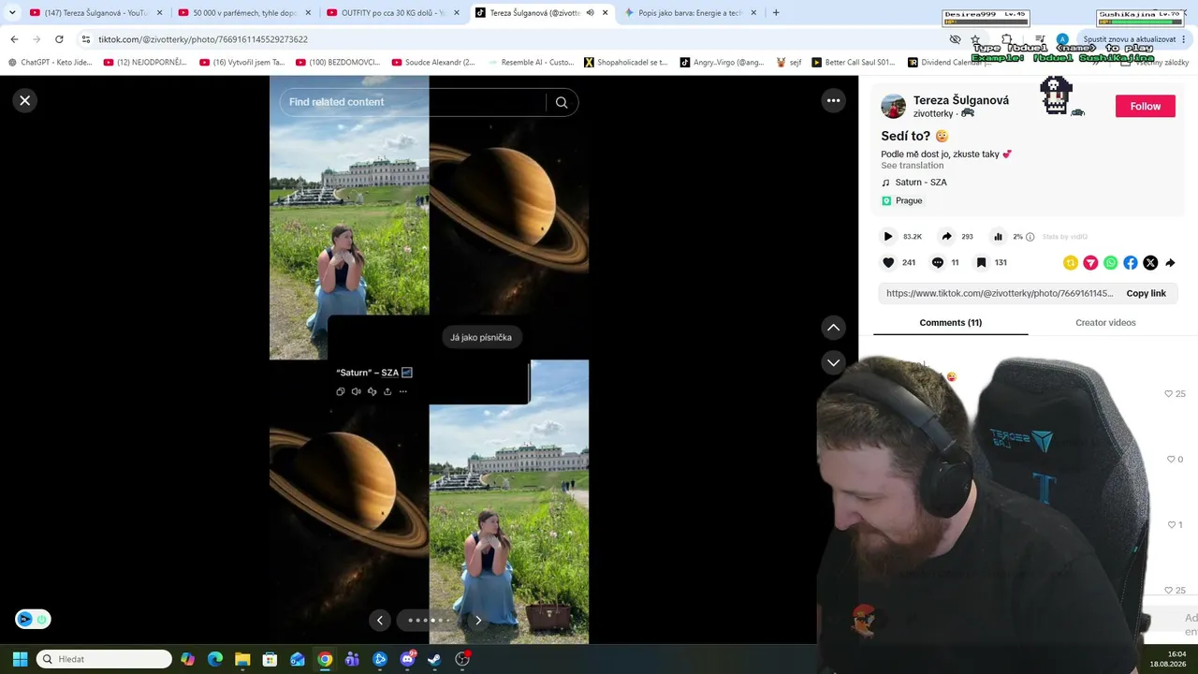
Task: Switch to the Creator videos tab
Action: [1105, 323]
